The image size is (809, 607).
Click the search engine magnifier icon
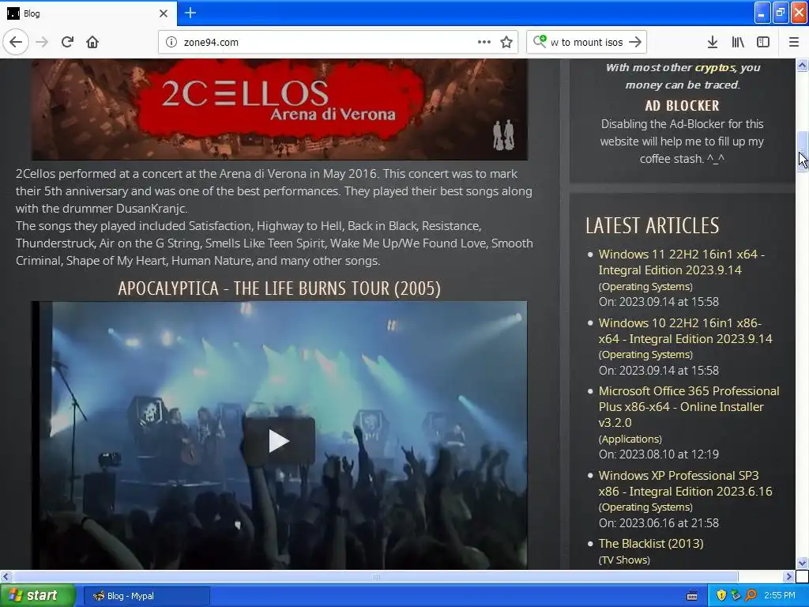(x=540, y=41)
